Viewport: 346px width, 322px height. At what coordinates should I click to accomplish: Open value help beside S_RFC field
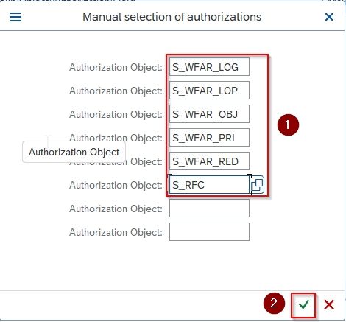click(257, 185)
